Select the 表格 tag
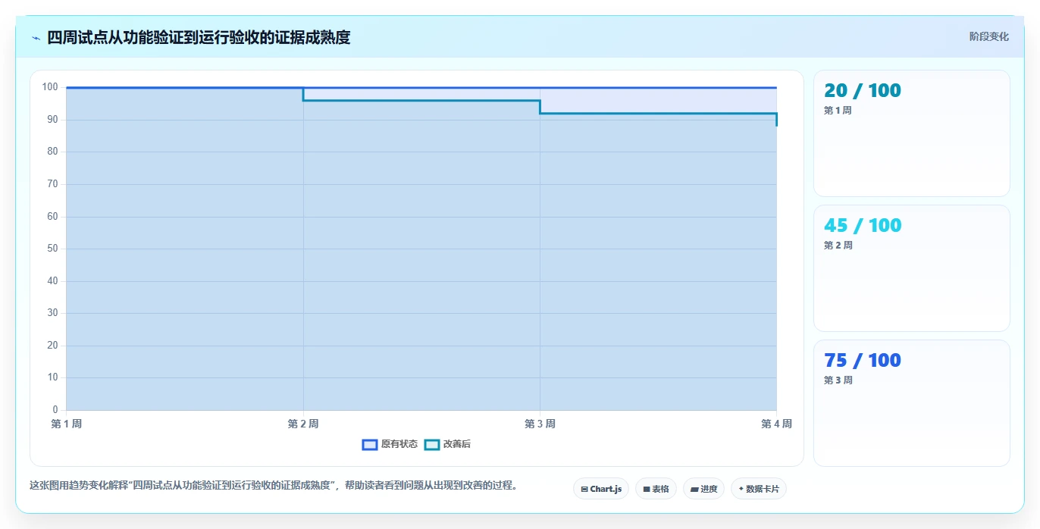 point(656,489)
